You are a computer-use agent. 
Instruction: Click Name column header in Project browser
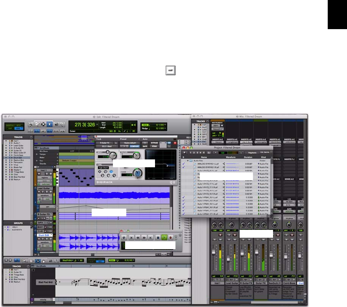tap(204, 157)
